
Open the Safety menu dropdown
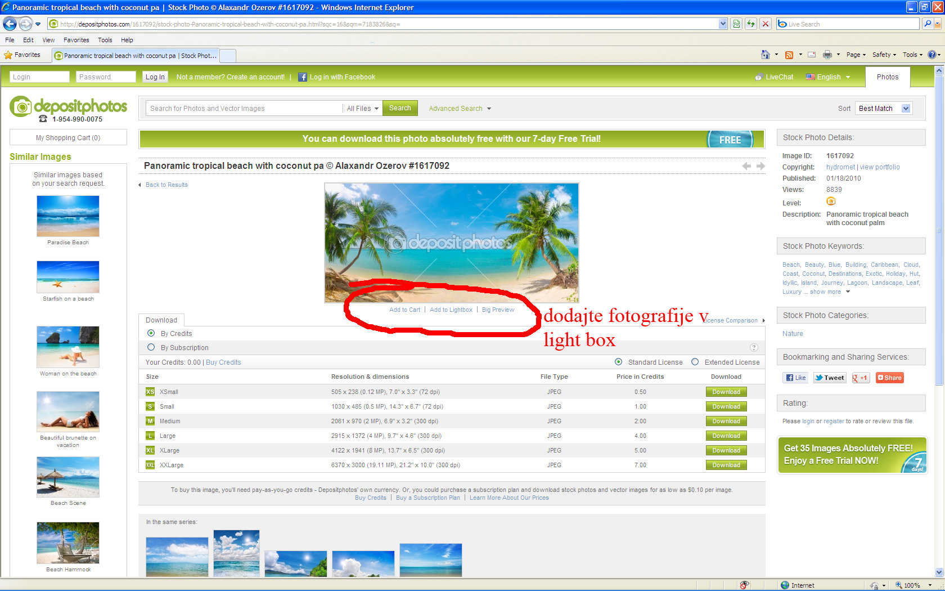pos(884,55)
